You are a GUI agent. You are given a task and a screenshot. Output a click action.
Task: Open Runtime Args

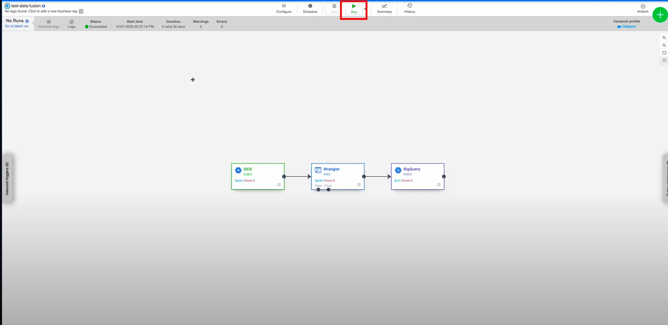[49, 24]
